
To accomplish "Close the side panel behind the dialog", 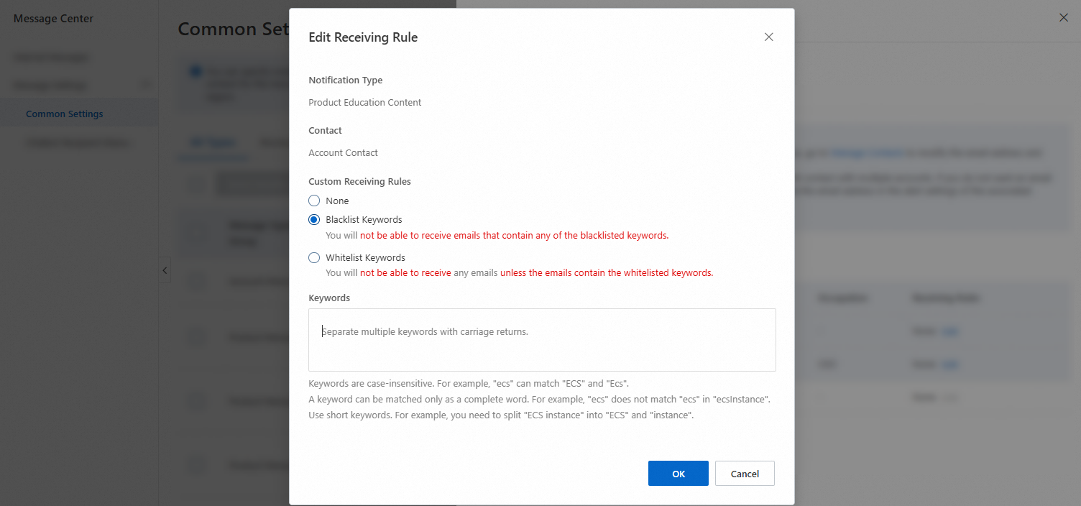I will coord(1063,18).
